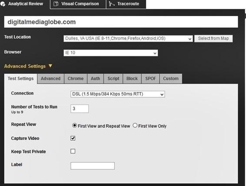Open the Browser dropdown showing IE 10
Viewport: 246px width, 186px height.
[x=110, y=53]
